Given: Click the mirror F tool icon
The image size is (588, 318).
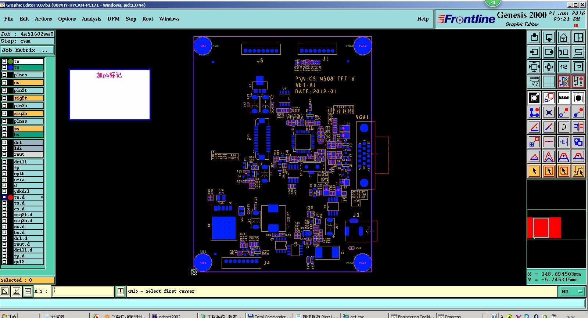Looking at the screenshot, I should click(578, 127).
